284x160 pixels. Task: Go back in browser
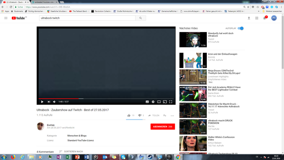(x=3, y=7)
